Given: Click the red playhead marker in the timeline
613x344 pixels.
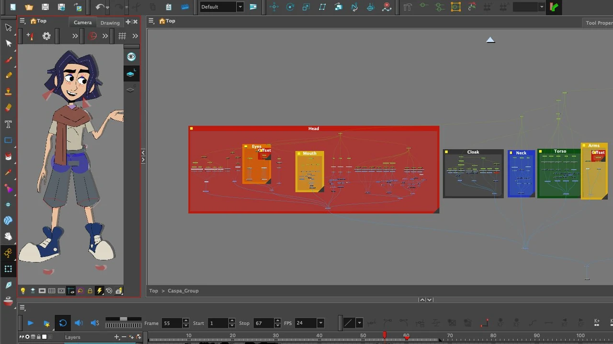Looking at the screenshot, I should pyautogui.click(x=384, y=336).
